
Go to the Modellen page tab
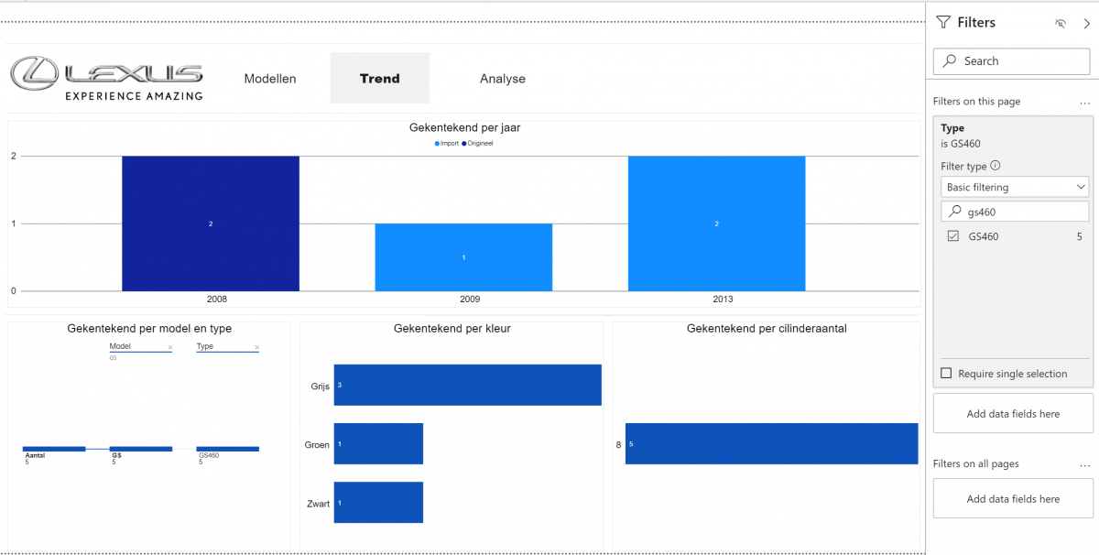pyautogui.click(x=270, y=79)
